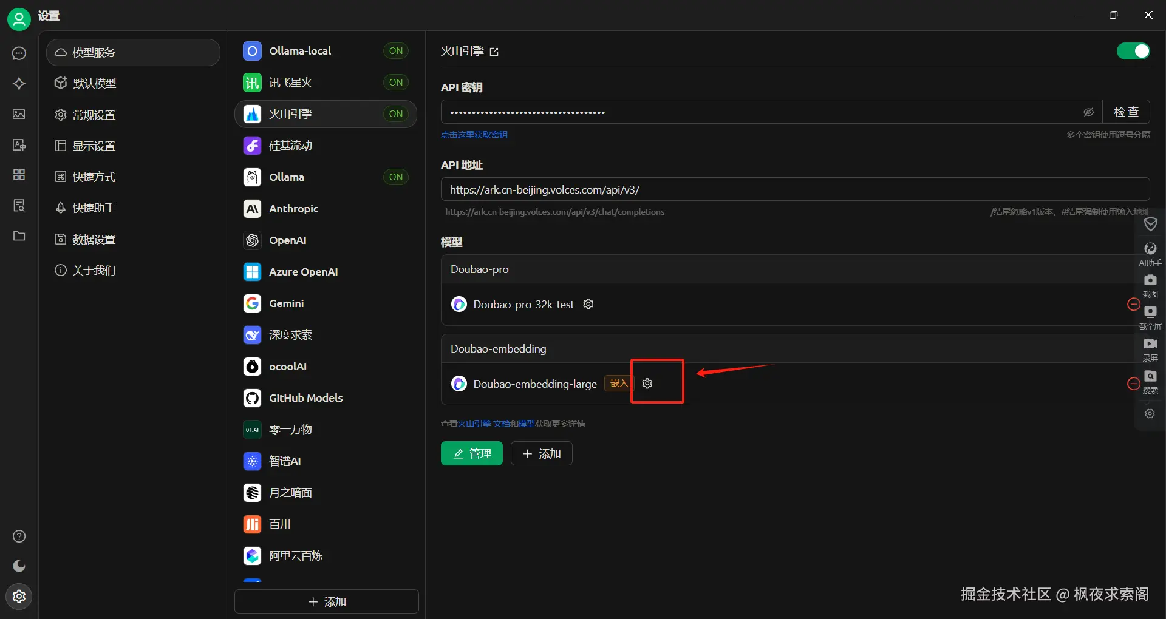Open 快捷助手 settings section
The image size is (1166, 619).
(x=133, y=208)
